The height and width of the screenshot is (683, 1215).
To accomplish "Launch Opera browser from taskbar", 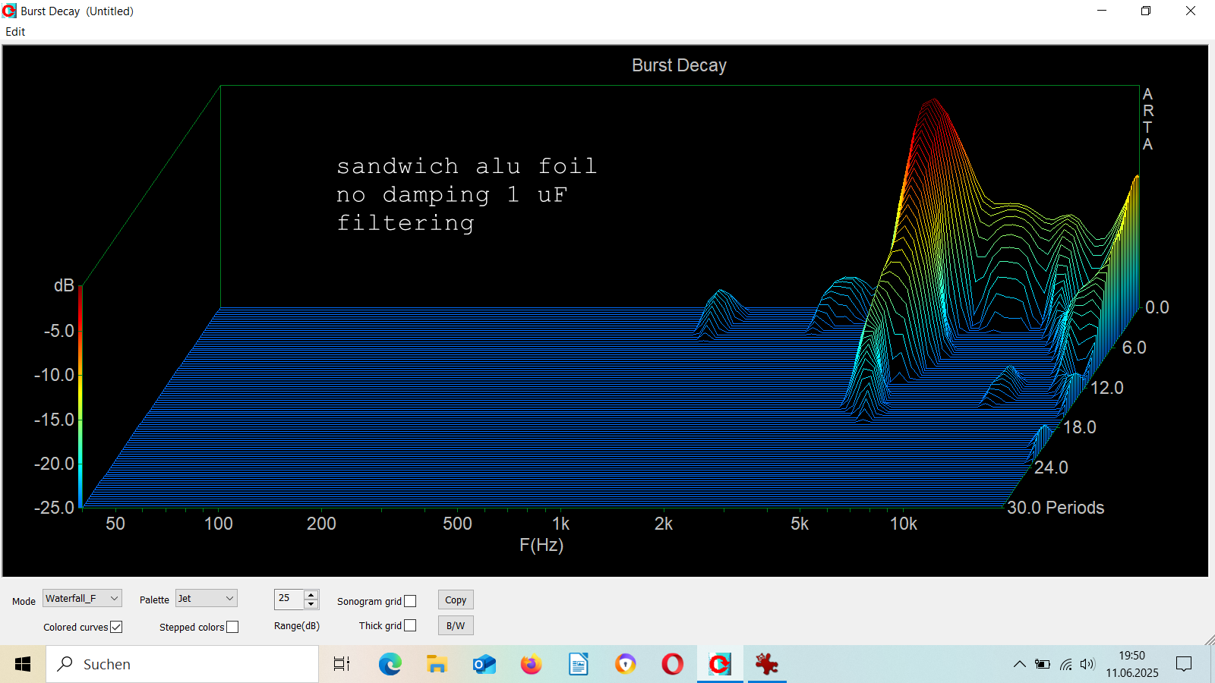I will pyautogui.click(x=672, y=664).
